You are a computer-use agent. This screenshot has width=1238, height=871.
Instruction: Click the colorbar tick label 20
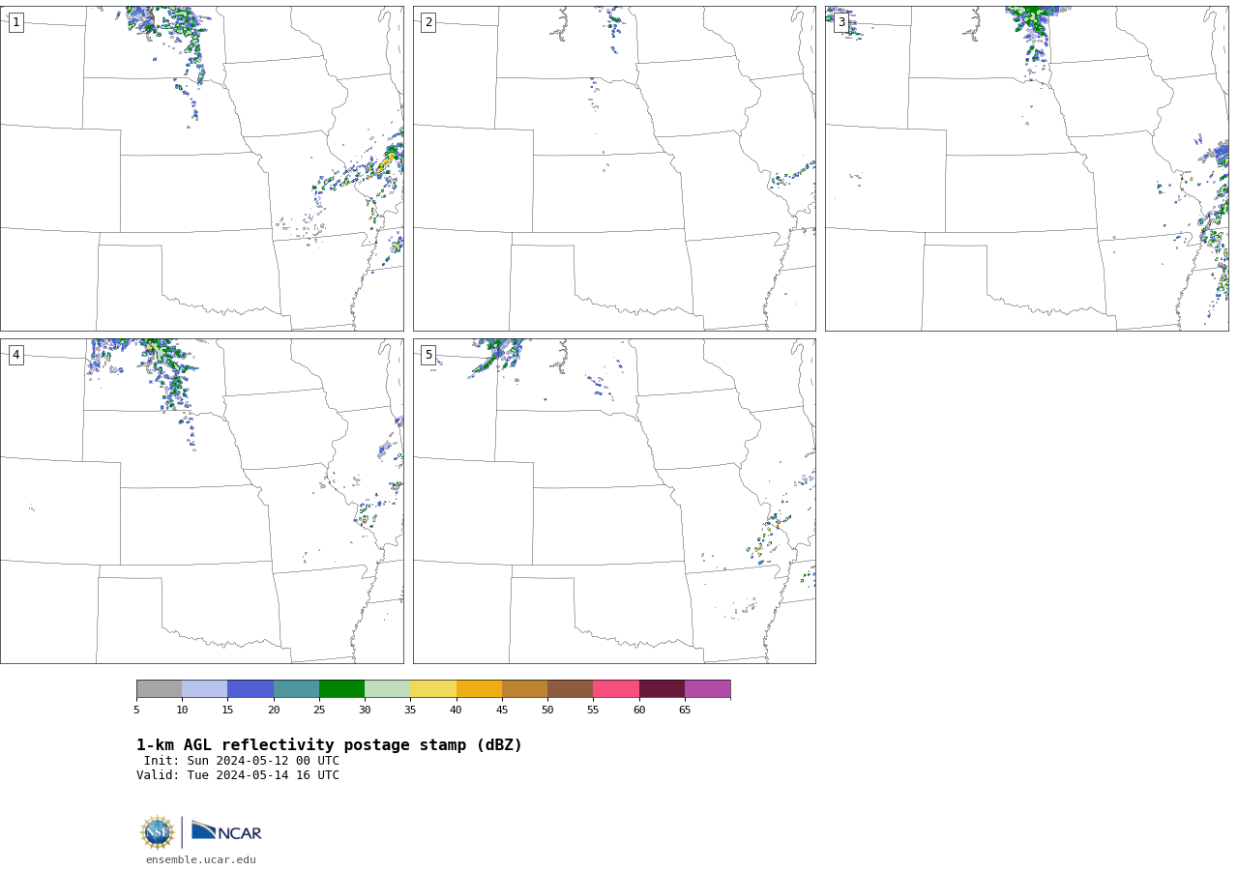point(274,711)
